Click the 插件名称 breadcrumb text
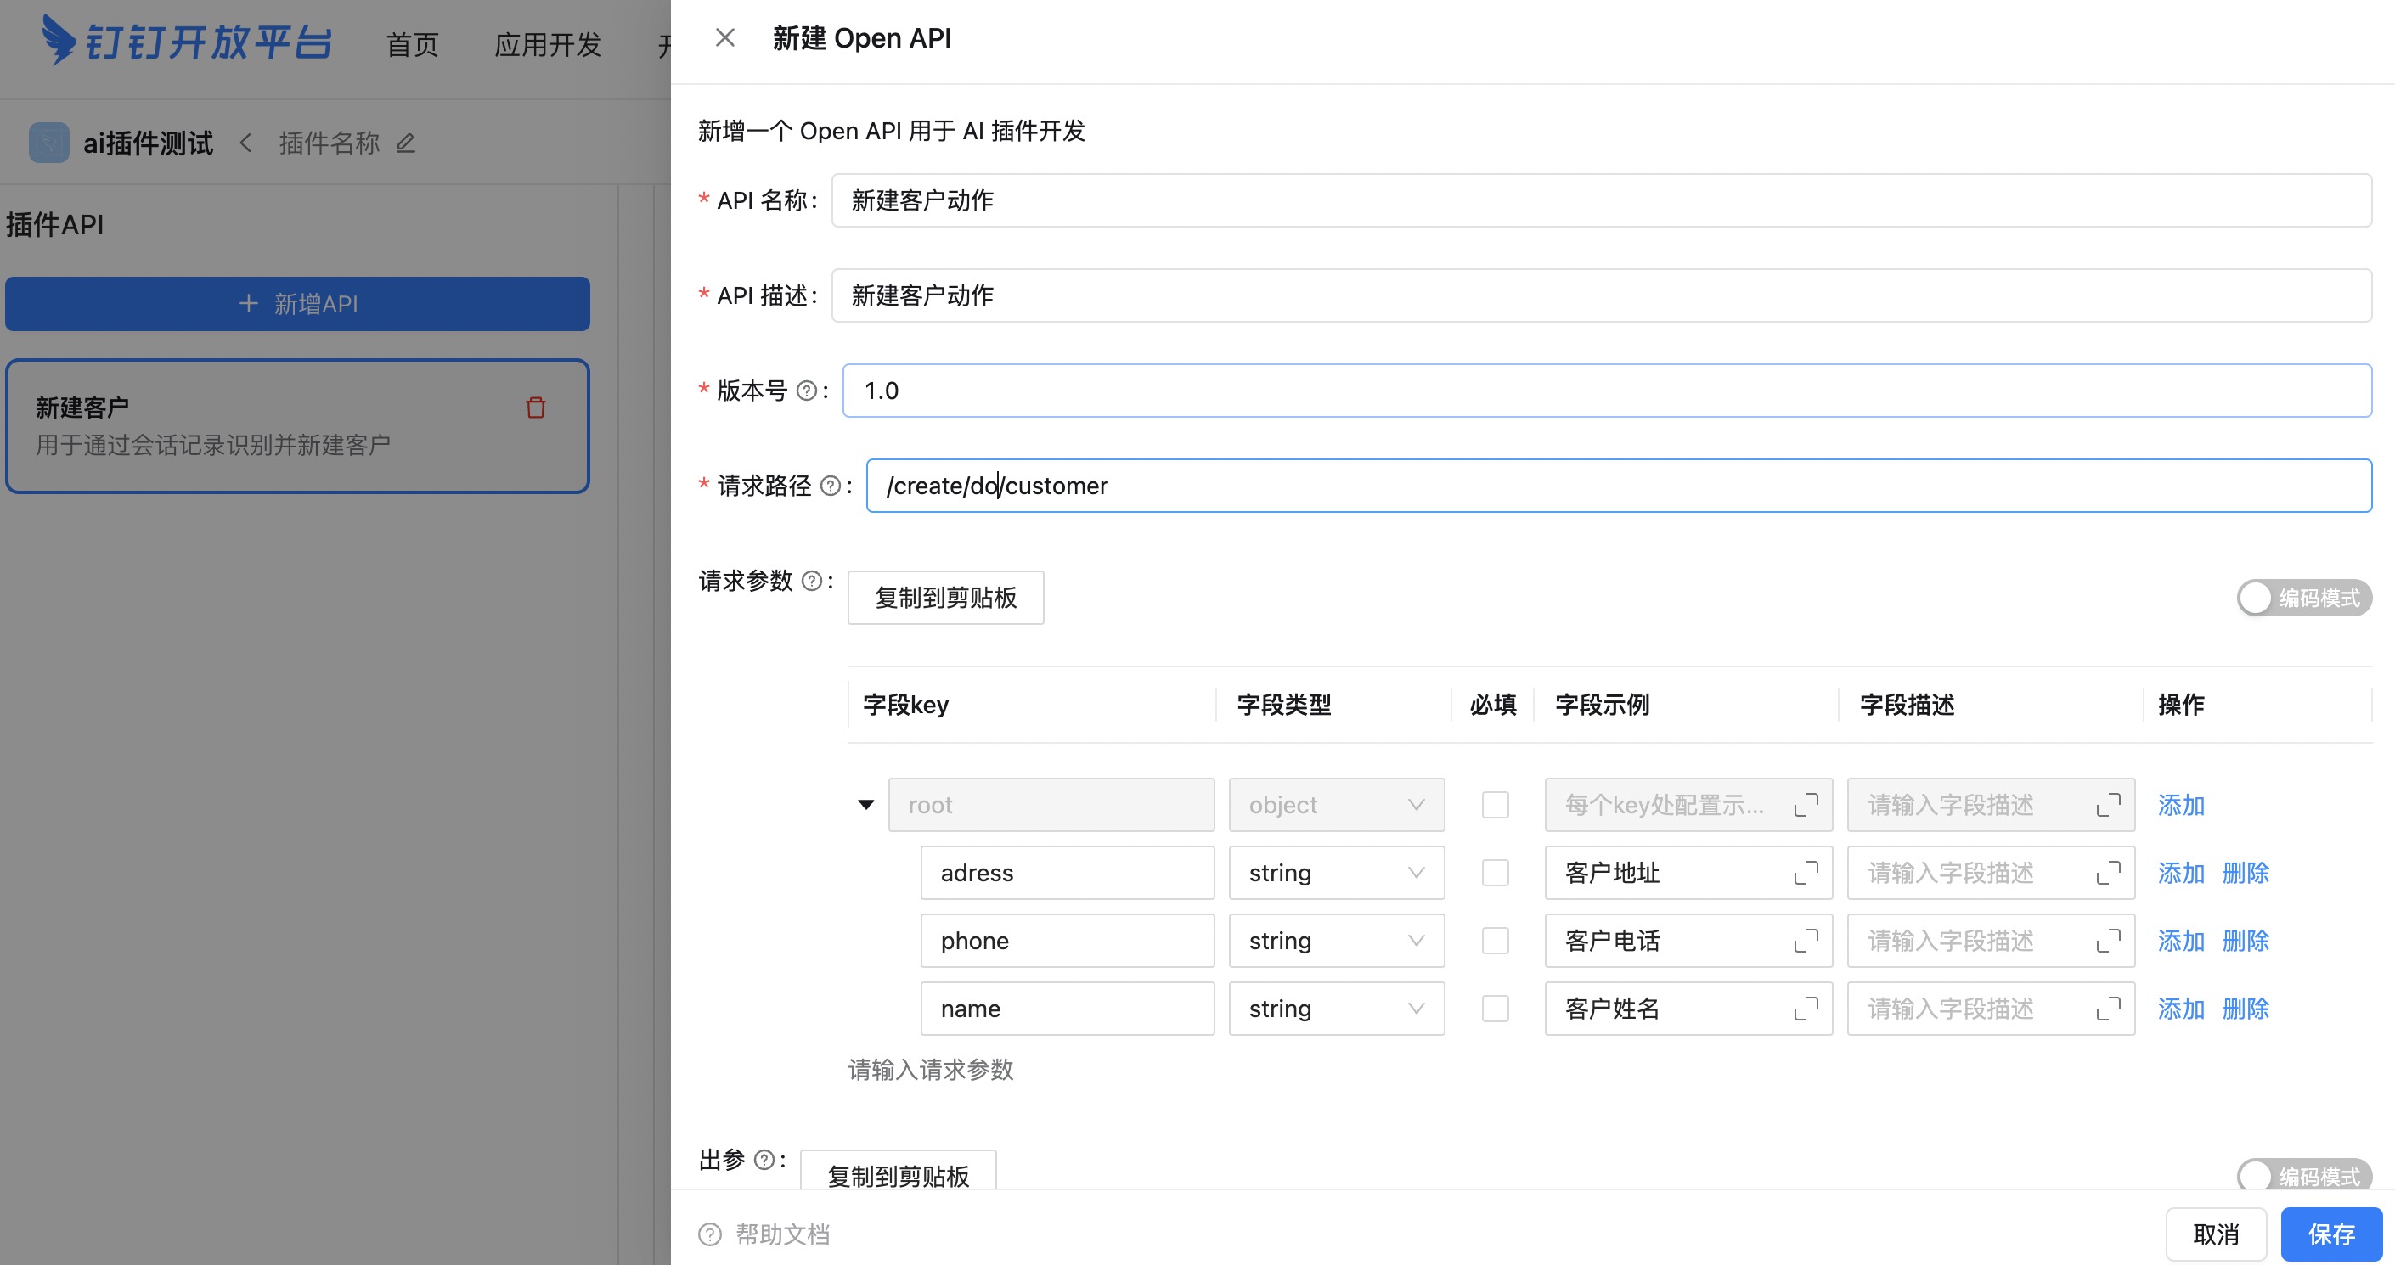The image size is (2395, 1265). 330,143
